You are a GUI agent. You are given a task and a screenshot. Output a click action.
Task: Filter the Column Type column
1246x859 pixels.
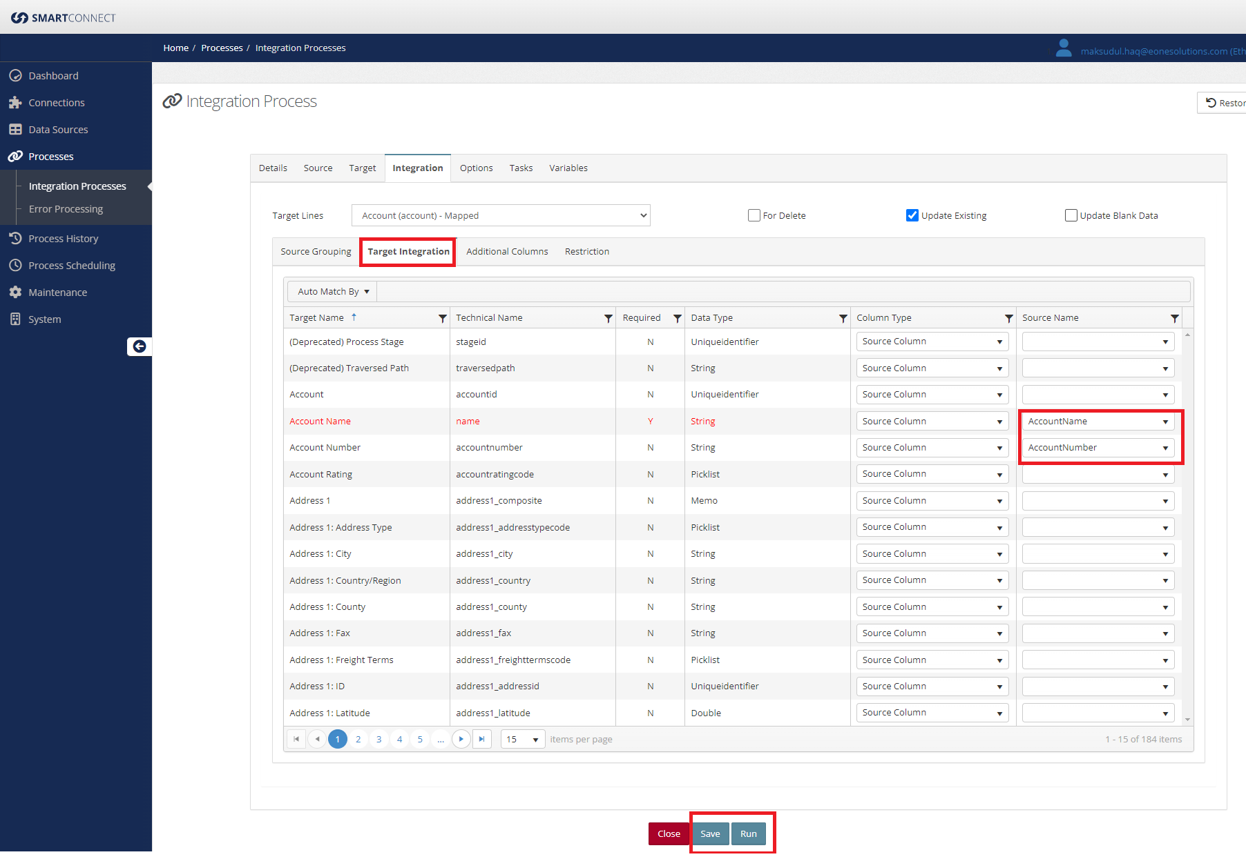click(x=1008, y=318)
